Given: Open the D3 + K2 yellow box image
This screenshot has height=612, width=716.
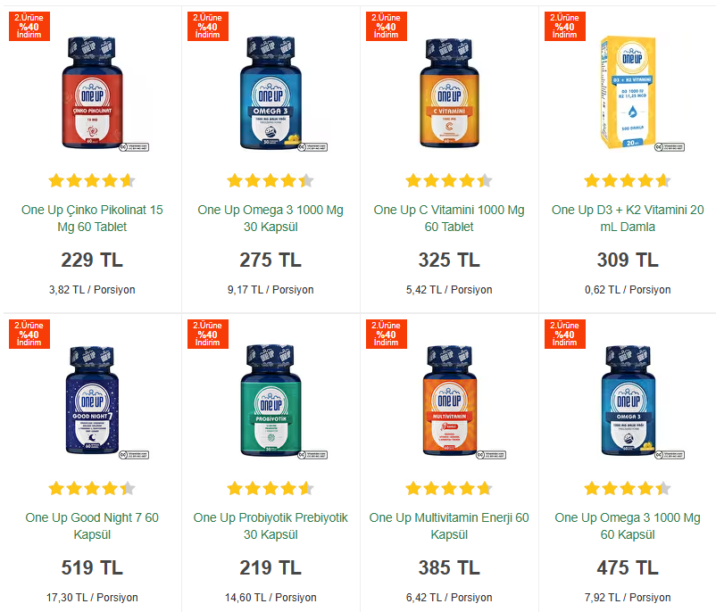Looking at the screenshot, I should point(628,93).
